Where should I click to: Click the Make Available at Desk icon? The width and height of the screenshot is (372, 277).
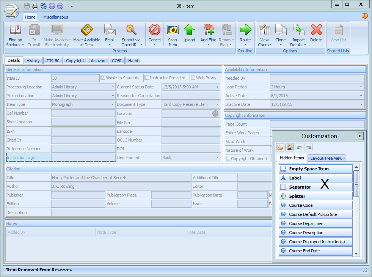[x=86, y=34]
